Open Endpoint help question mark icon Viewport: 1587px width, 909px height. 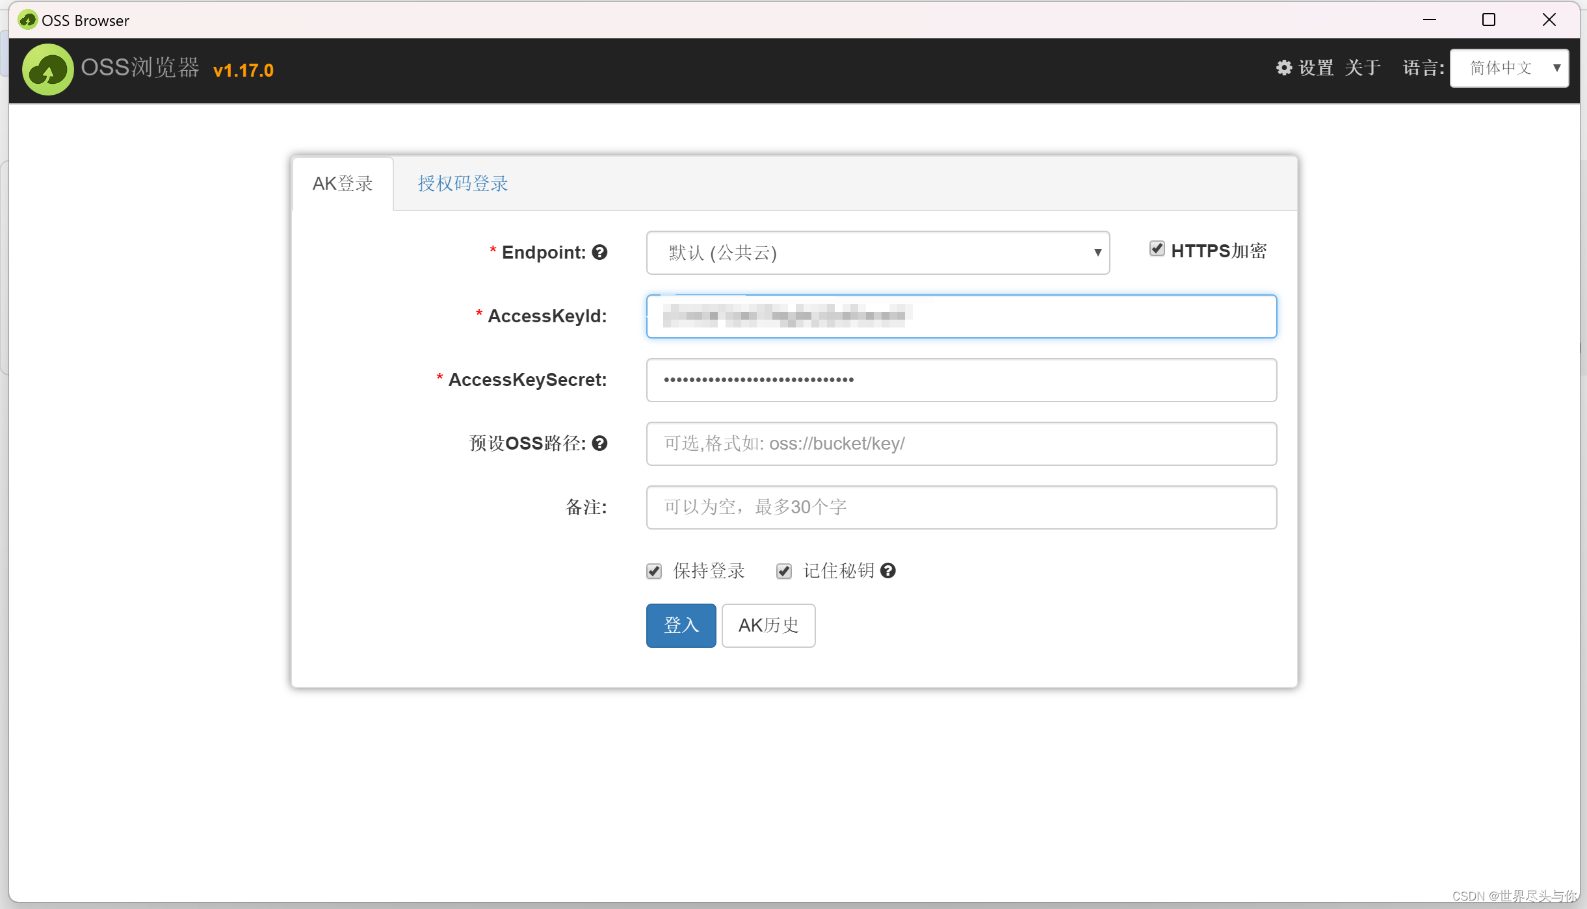click(600, 252)
